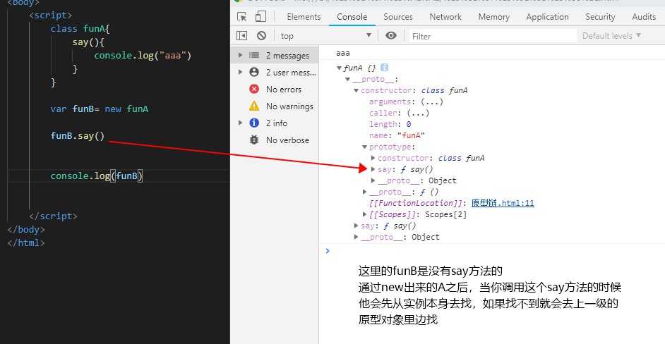Viewport: 665px width, 344px height.
Task: Hide the console sidebar panel icon
Action: [241, 36]
